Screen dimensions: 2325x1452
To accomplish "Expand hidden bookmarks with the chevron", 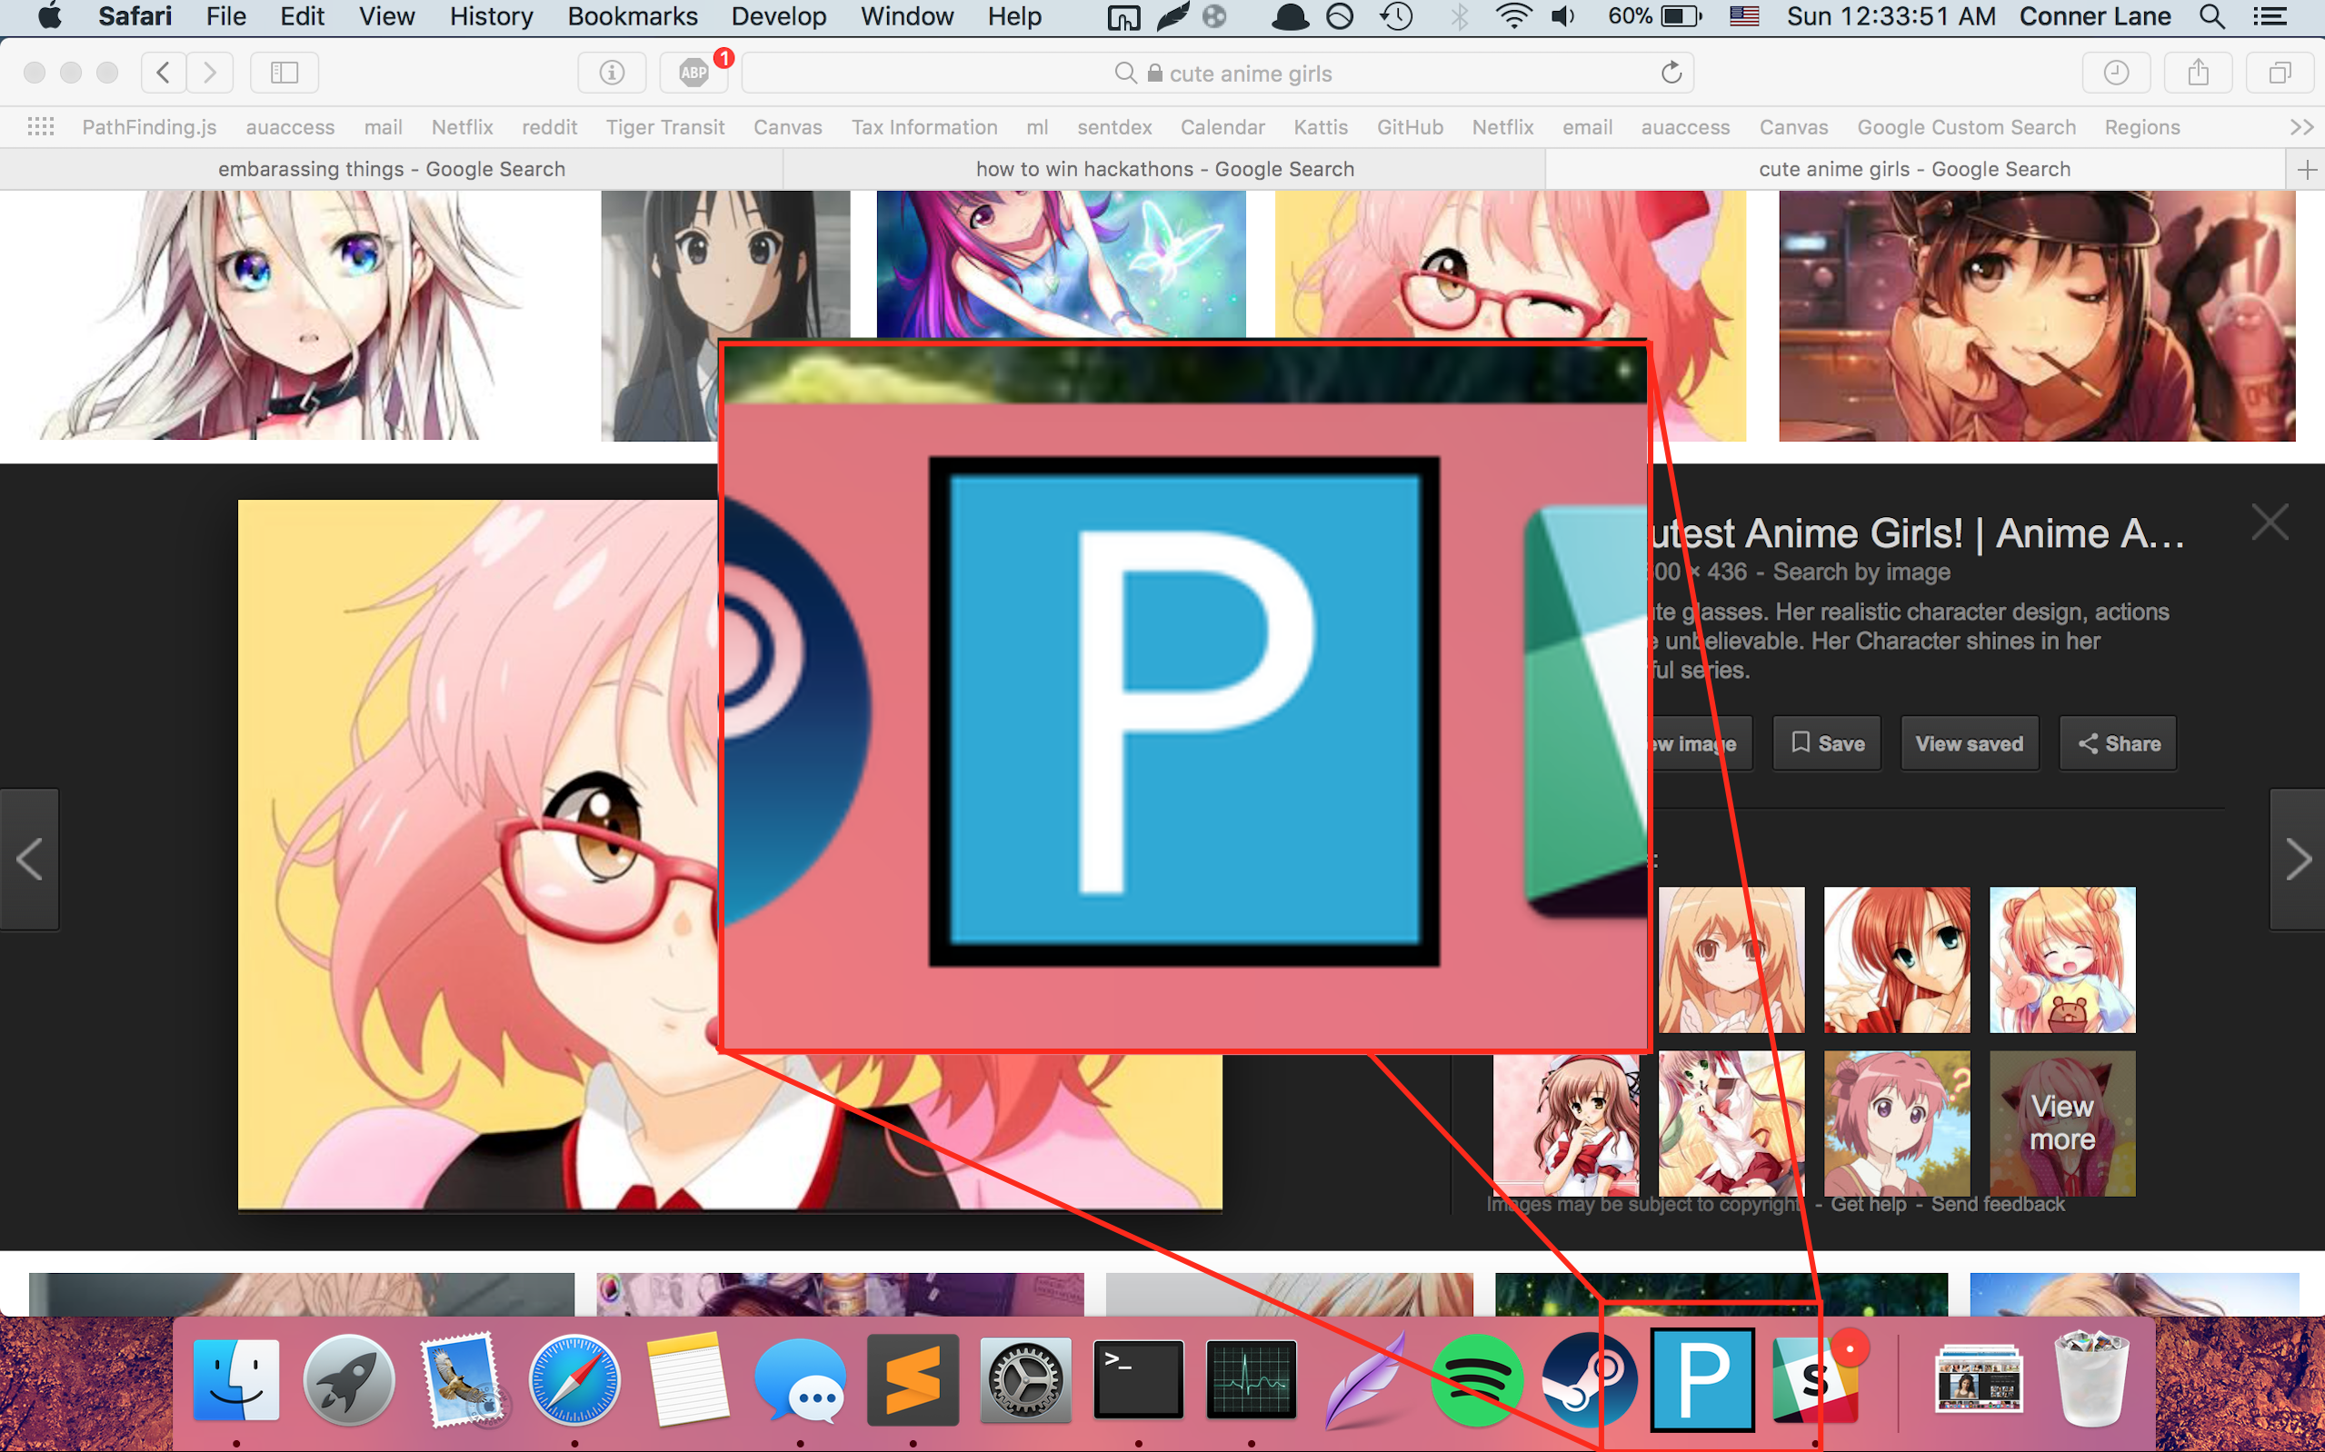I will pyautogui.click(x=2301, y=127).
